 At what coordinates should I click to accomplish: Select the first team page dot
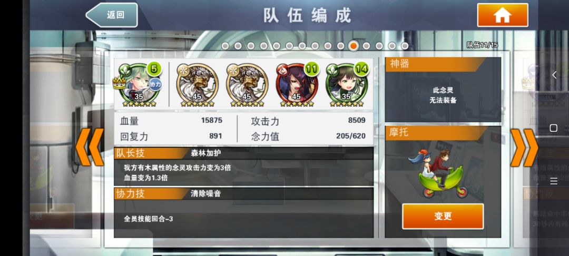225,46
